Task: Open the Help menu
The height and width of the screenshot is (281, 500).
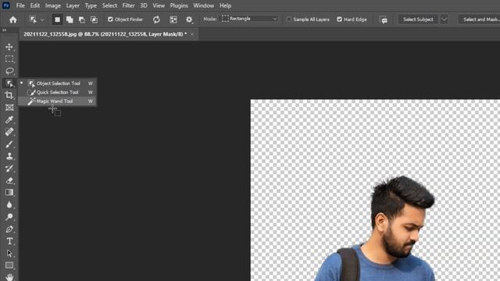Action: [x=225, y=5]
